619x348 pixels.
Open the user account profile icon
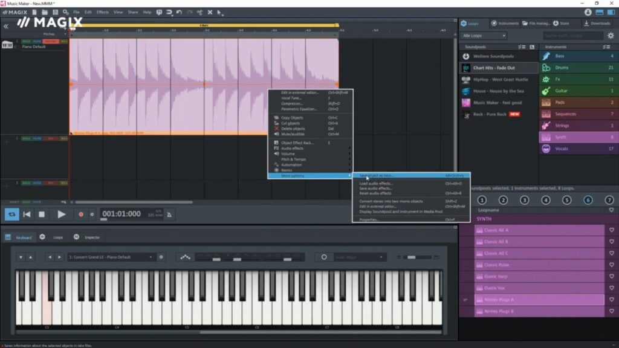588,12
